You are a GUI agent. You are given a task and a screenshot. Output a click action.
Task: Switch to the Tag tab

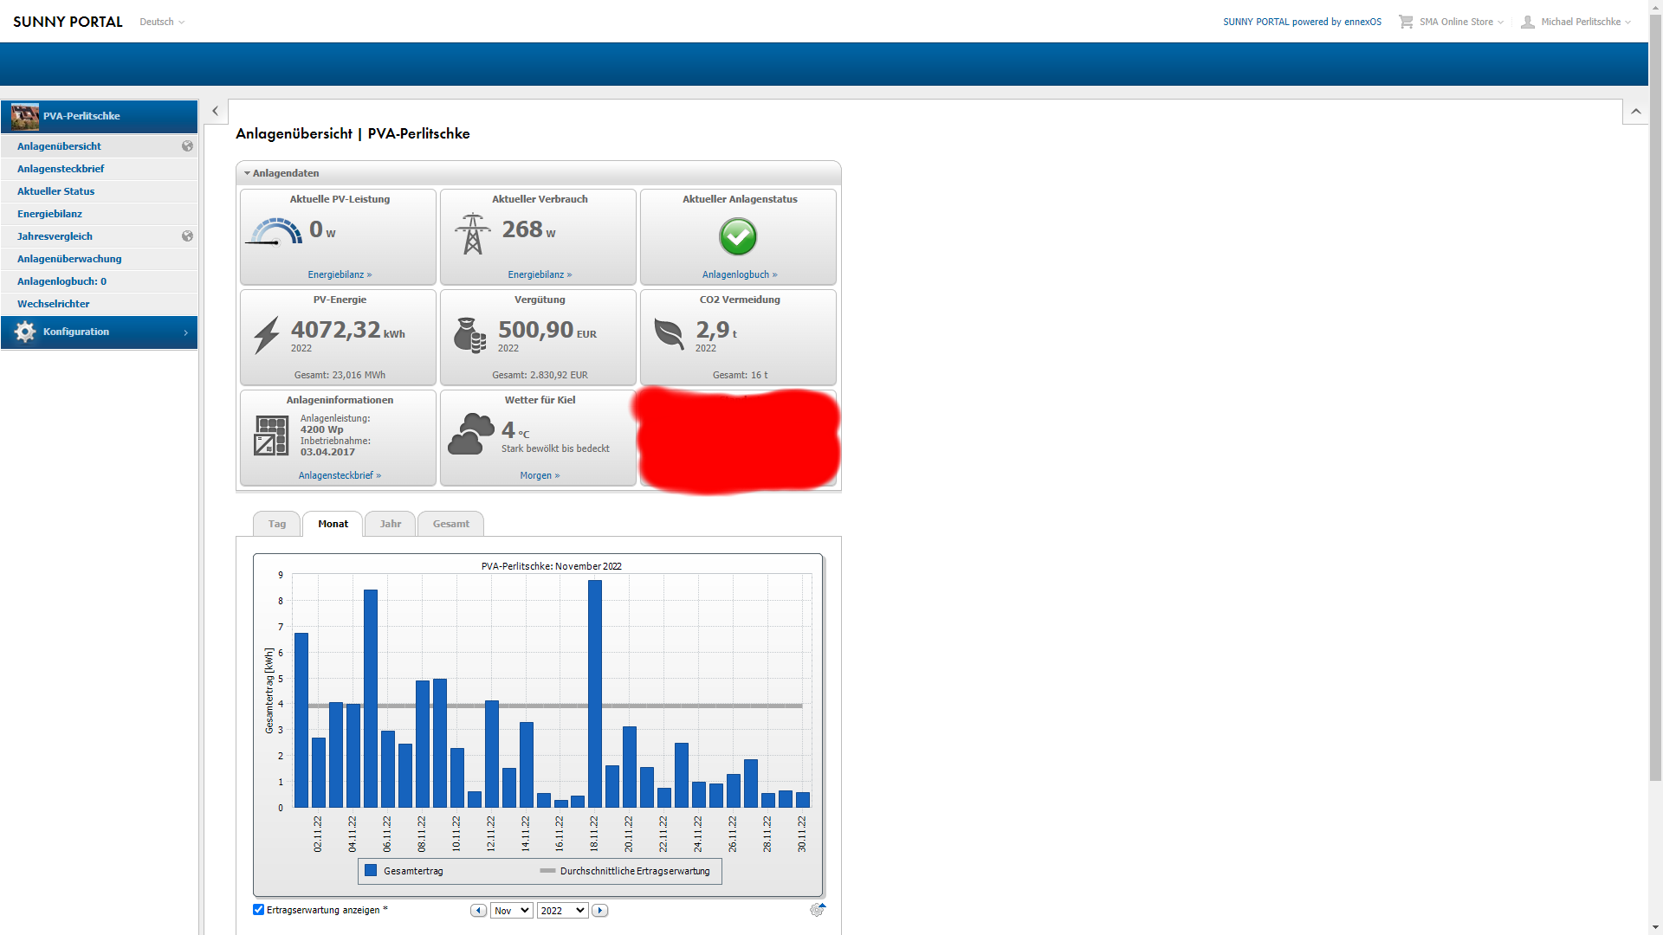(277, 525)
